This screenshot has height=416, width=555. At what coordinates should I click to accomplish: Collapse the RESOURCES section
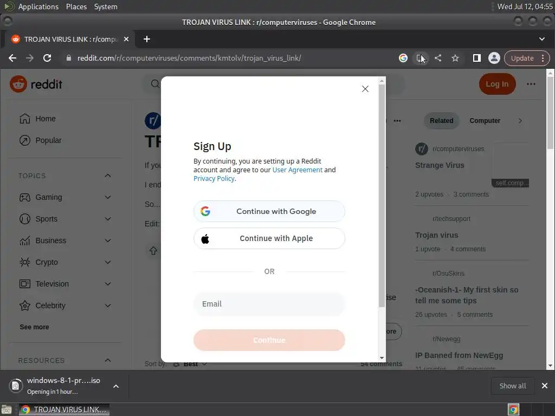(108, 360)
